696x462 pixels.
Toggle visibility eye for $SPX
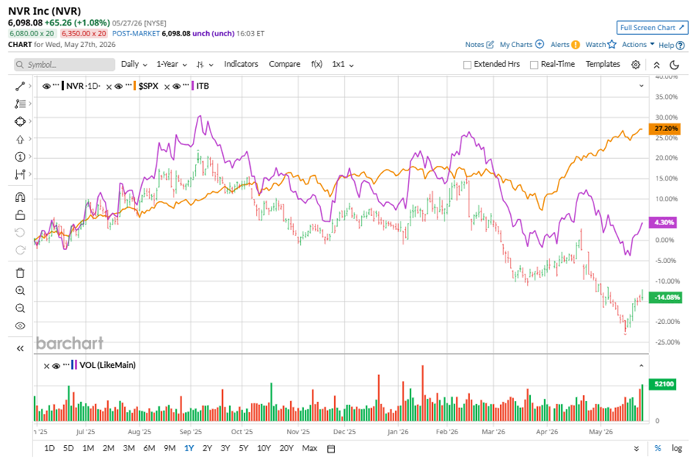coord(119,86)
